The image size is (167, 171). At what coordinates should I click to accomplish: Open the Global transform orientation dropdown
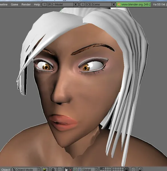[90, 170]
